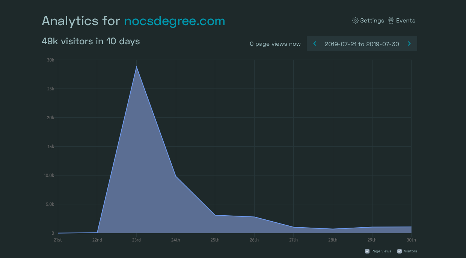Click the '21st' x-axis label
The width and height of the screenshot is (466, 258).
coord(58,240)
